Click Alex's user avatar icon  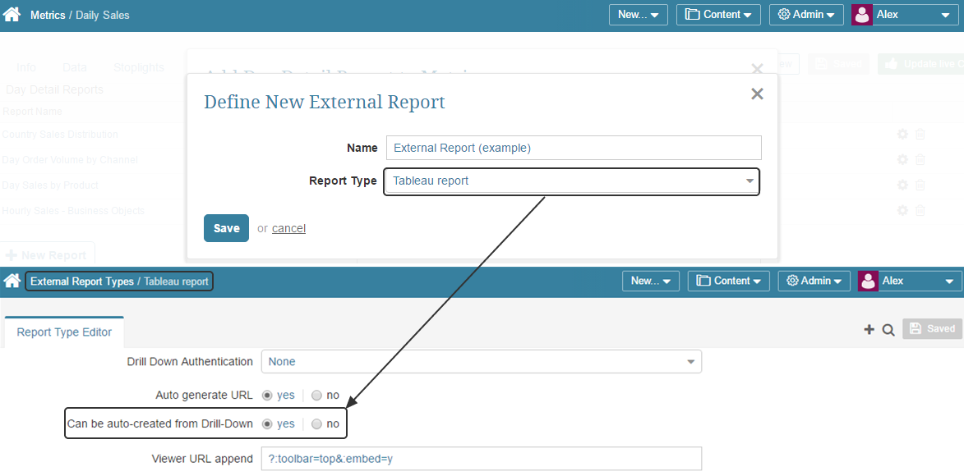(x=861, y=14)
